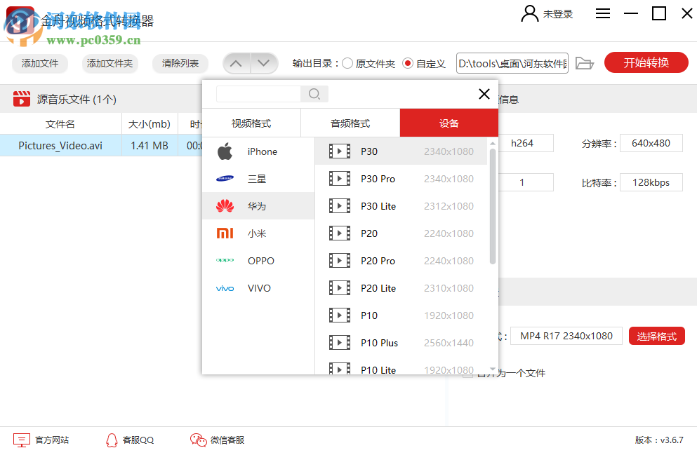Click the 客服QQ support icon
The image size is (697, 455).
tap(112, 440)
